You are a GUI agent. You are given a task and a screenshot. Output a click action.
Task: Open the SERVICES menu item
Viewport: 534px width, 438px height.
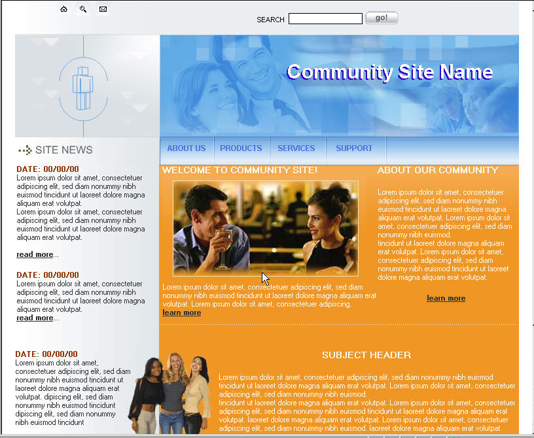click(296, 148)
